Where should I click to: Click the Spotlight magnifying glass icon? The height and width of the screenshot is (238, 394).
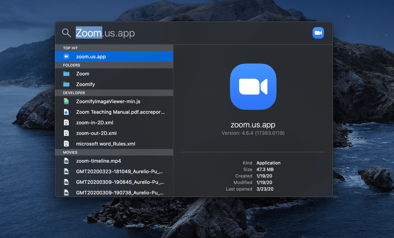coord(66,33)
